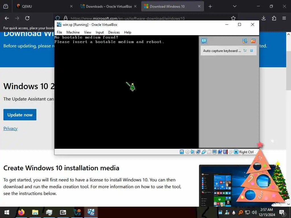Open the Input menu in VirtualBox
This screenshot has width=291, height=218.
[100, 32]
